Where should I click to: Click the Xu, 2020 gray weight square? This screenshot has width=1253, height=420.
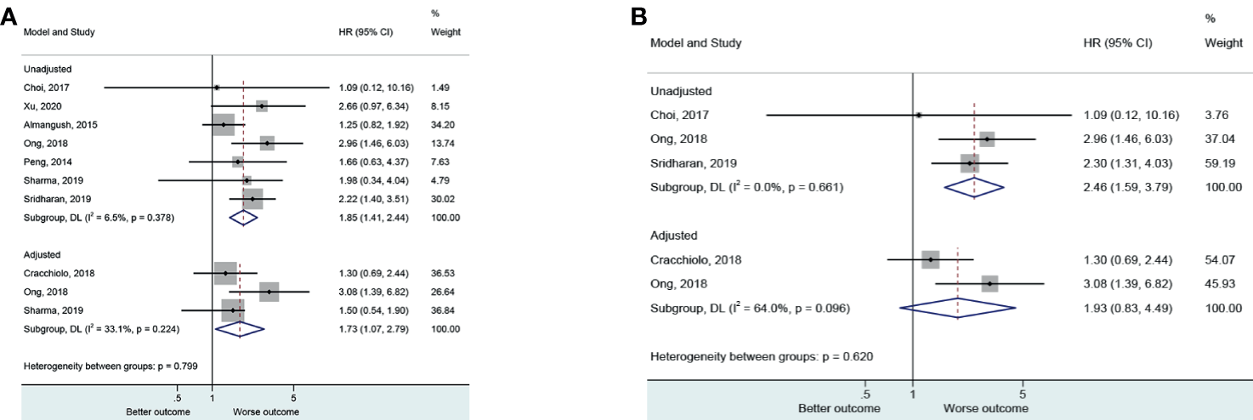(262, 106)
